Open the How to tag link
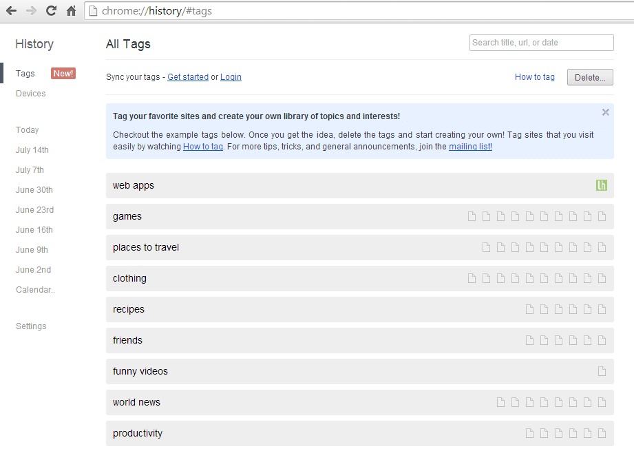This screenshot has width=634, height=462. 534,76
